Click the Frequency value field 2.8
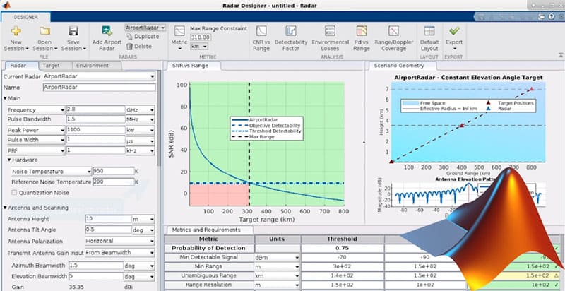This screenshot has width=565, height=291. point(95,110)
